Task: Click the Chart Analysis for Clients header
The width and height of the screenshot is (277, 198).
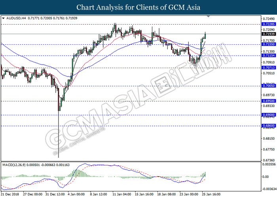Action: [x=138, y=7]
